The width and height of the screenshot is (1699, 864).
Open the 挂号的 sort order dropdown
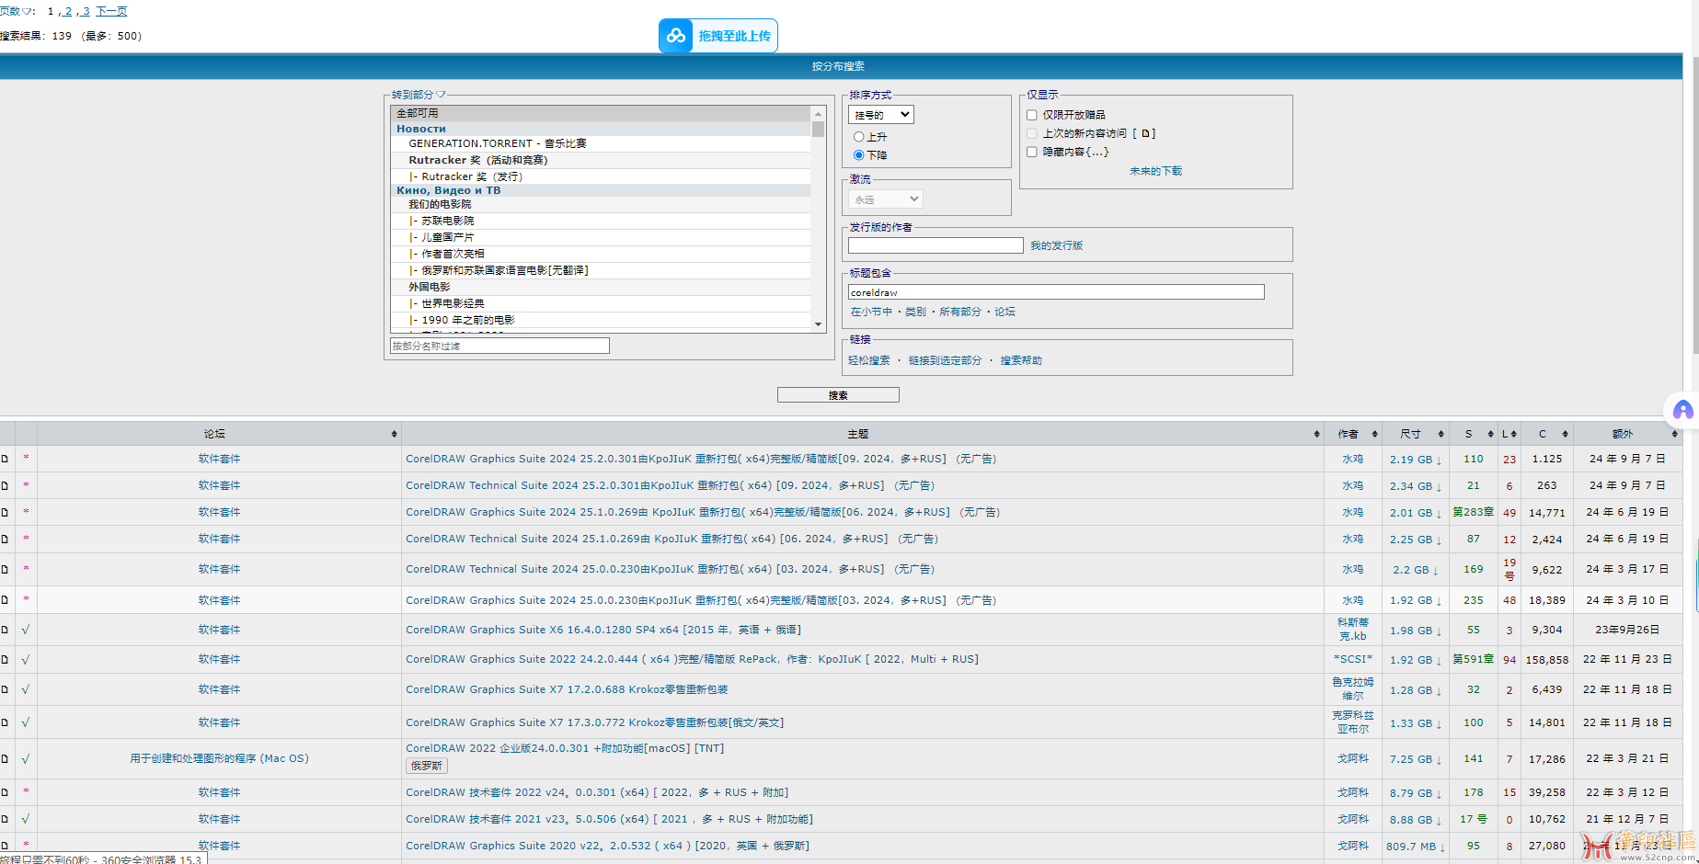(880, 115)
